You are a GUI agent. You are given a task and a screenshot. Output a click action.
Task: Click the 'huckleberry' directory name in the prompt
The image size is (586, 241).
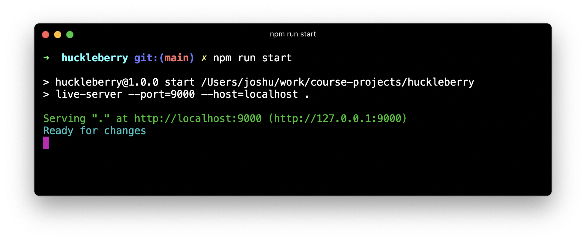click(95, 58)
